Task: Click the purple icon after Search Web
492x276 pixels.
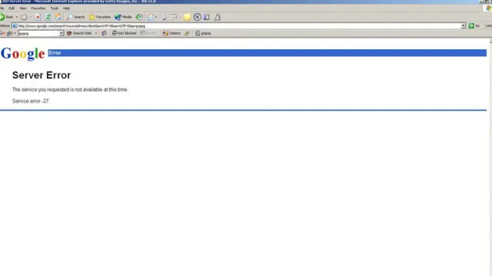Action: pos(105,33)
